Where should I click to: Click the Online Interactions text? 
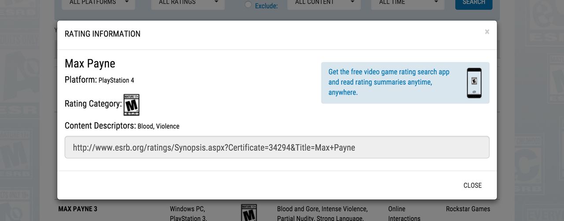coord(404,214)
